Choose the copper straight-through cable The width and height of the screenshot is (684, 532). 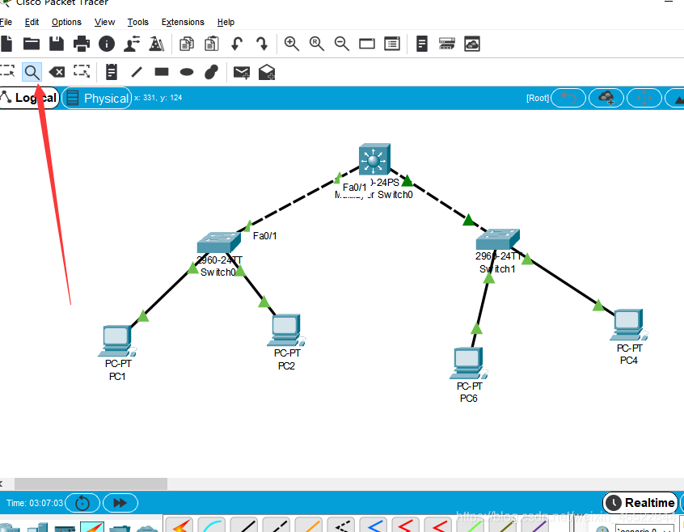click(x=244, y=525)
